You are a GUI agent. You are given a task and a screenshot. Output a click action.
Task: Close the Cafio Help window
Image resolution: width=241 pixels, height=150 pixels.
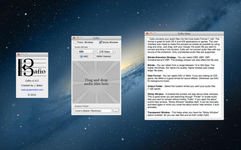[x=147, y=34]
